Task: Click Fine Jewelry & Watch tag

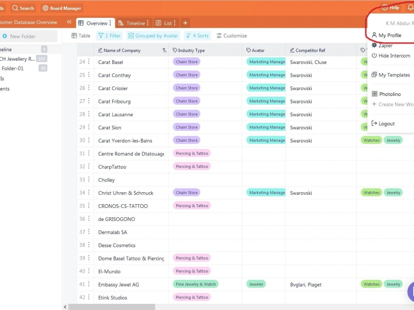Action: [196, 284]
